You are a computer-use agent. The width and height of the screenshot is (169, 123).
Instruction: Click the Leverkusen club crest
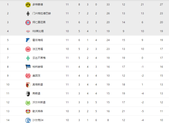coord(28,111)
